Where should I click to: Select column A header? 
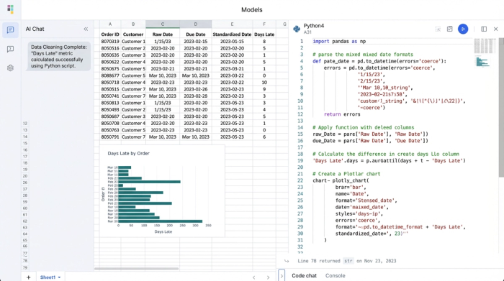coord(110,24)
